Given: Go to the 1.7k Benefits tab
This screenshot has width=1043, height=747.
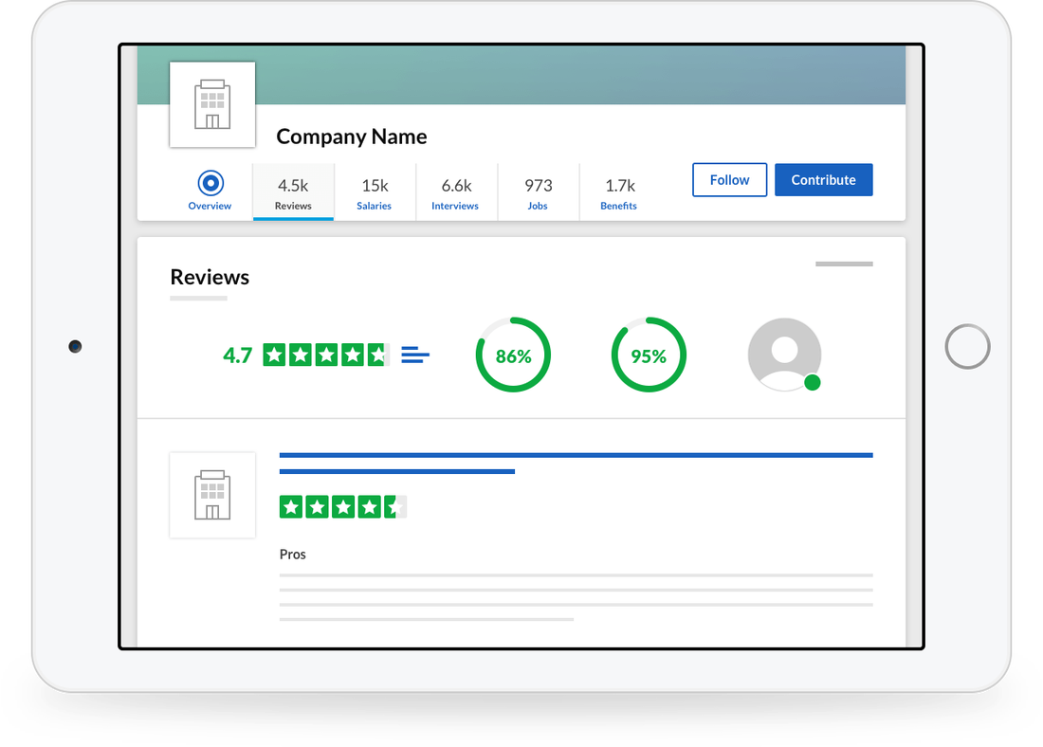Looking at the screenshot, I should [x=619, y=192].
